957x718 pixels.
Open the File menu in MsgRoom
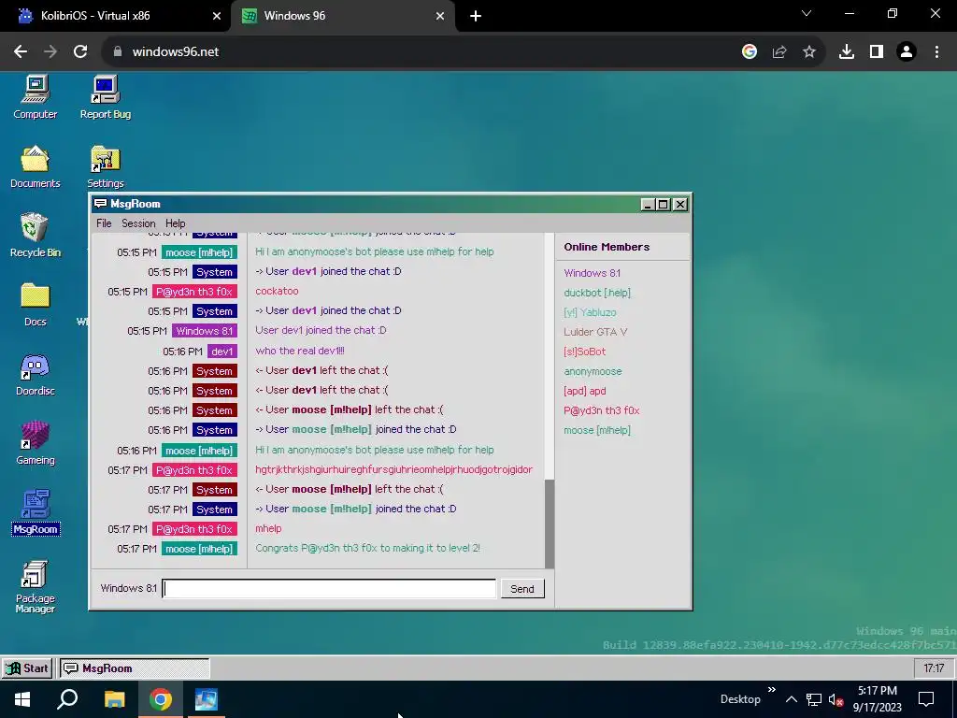(104, 223)
